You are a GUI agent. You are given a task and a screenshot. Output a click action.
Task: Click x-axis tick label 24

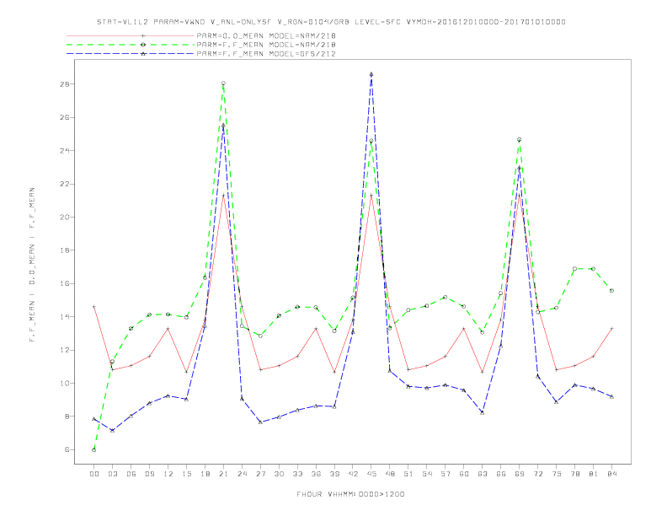[x=242, y=474]
